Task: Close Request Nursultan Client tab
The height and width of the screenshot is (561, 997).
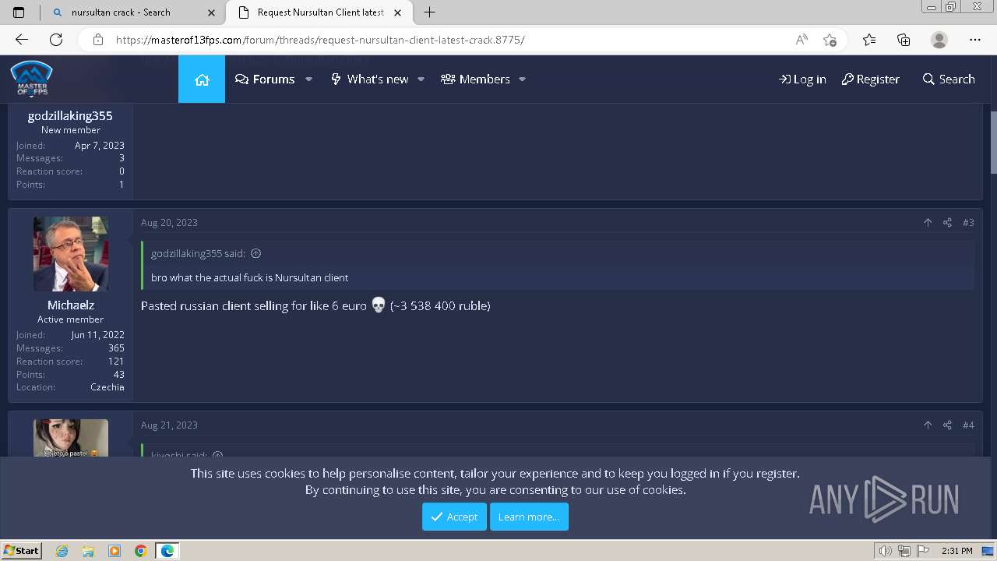Action: 398,12
